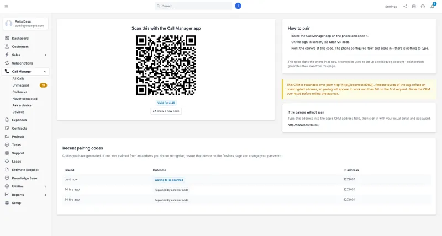Collapse the Call Manager submenu chevron
The image size is (442, 236).
pyautogui.click(x=45, y=72)
